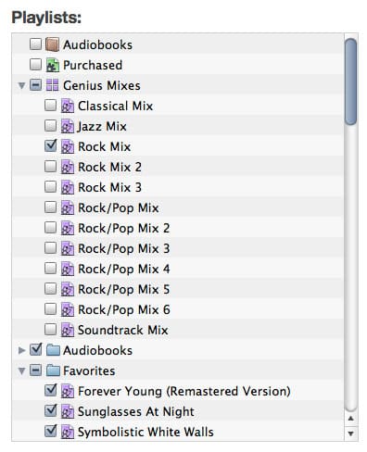This screenshot has width=367, height=452.
Task: Click the Rock/Pop Mix 3 playlist icon
Action: coord(67,248)
